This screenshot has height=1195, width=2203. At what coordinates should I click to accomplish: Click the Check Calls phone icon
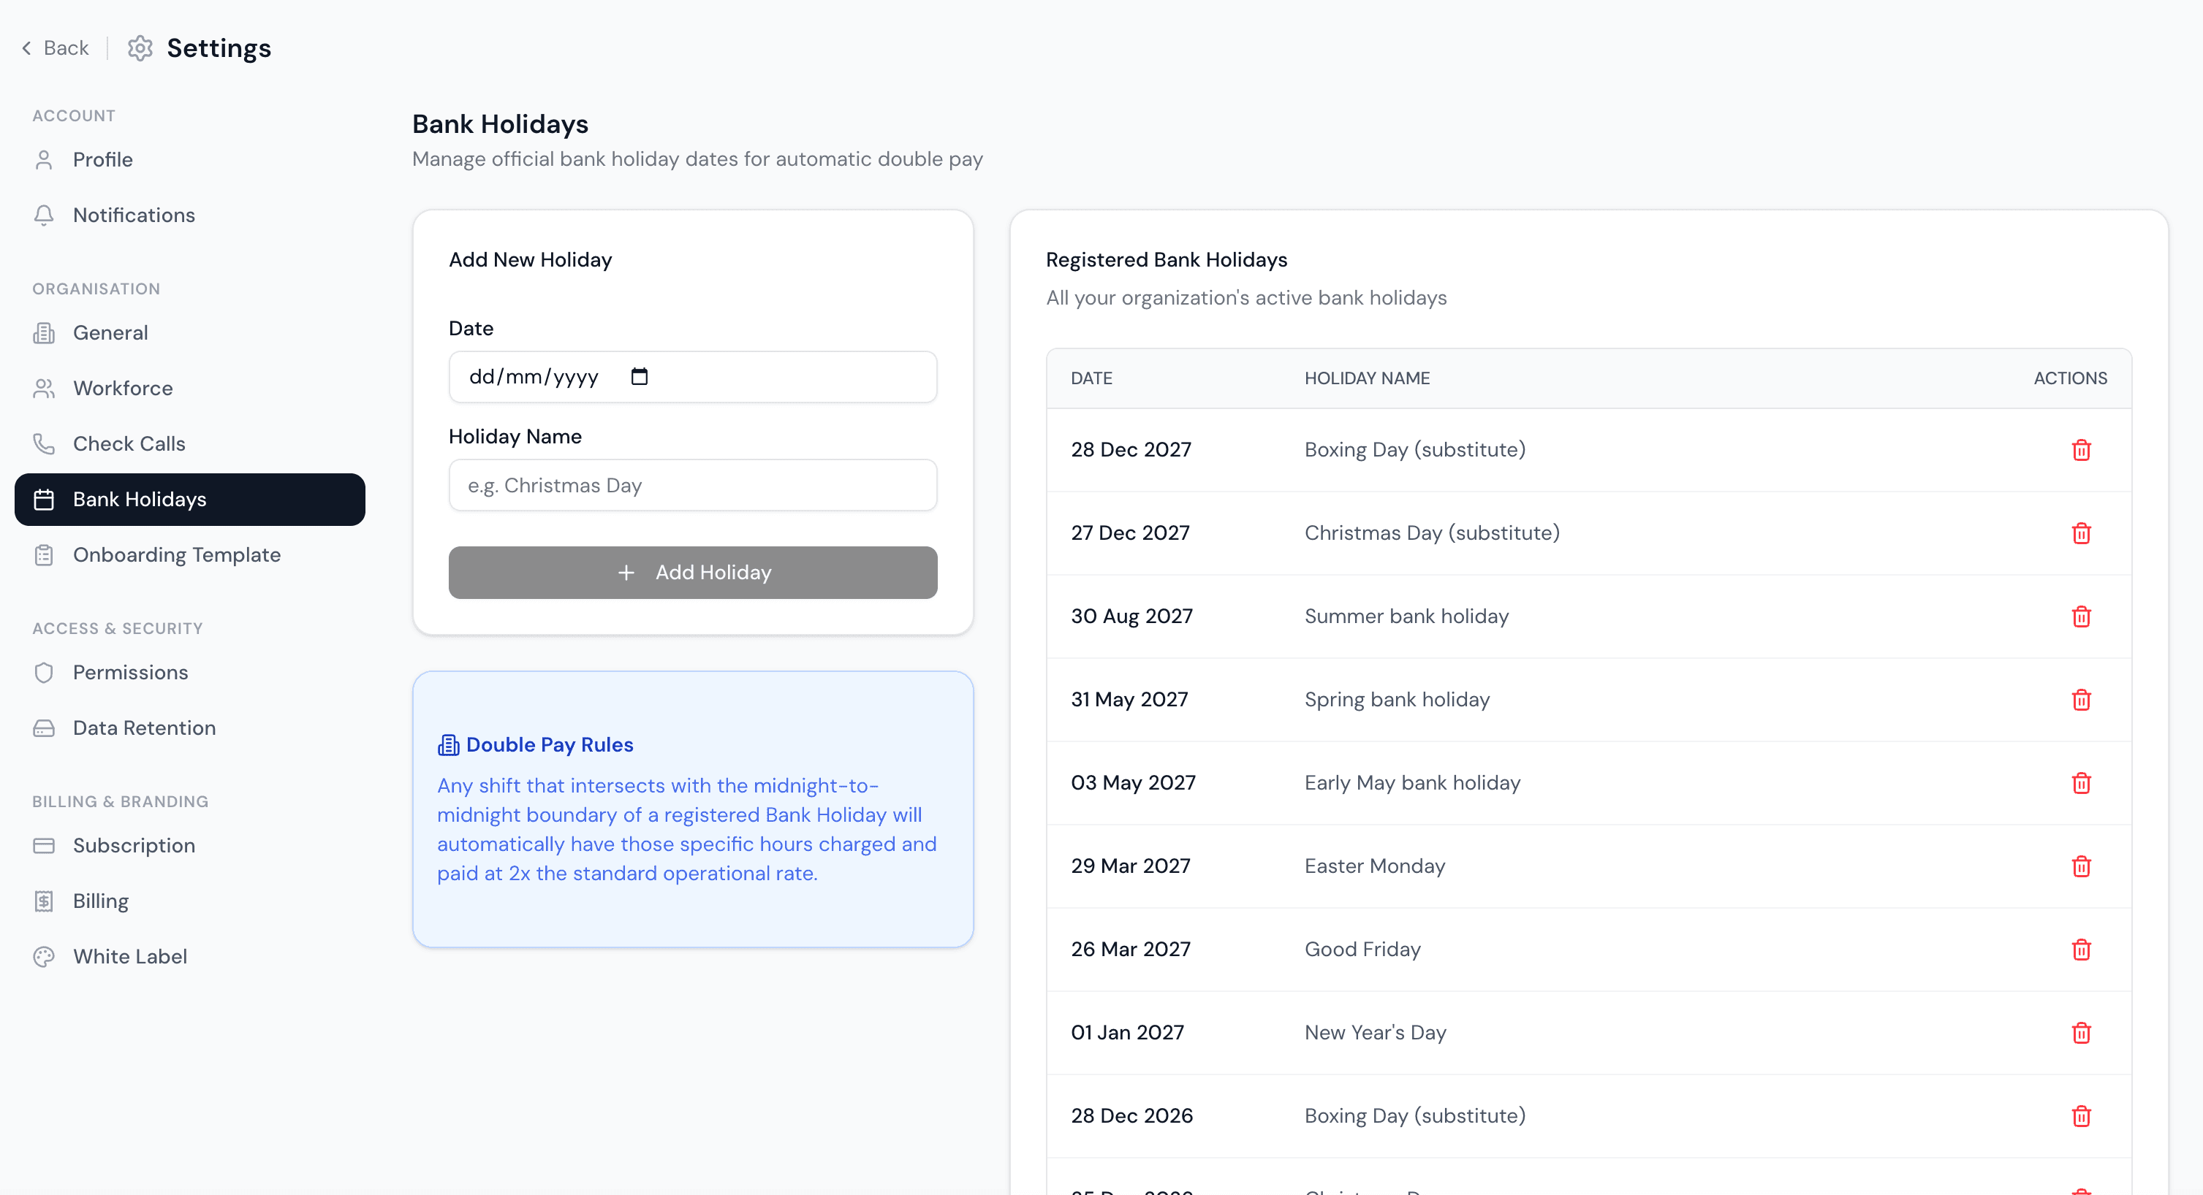pos(44,443)
